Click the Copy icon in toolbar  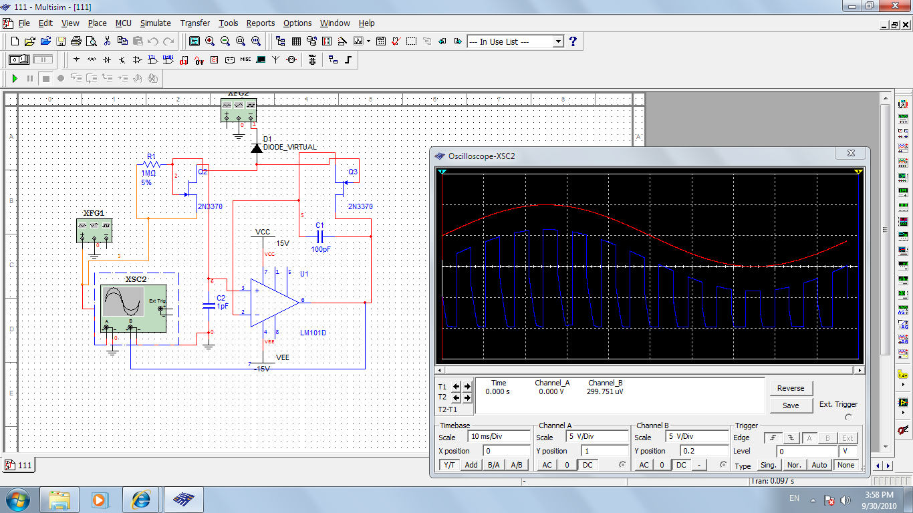coord(122,41)
